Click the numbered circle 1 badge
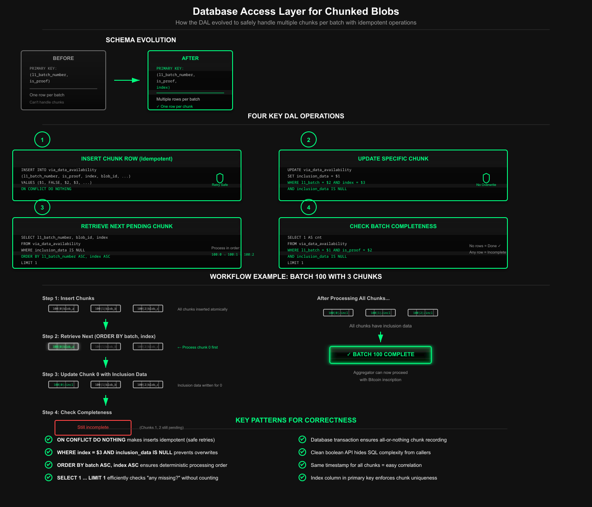Viewport: 592px width, 507px height. point(42,140)
